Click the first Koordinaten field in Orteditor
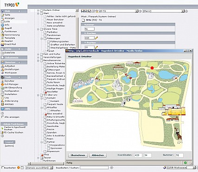The width and height of the screenshot is (198, 172). [x=138, y=155]
